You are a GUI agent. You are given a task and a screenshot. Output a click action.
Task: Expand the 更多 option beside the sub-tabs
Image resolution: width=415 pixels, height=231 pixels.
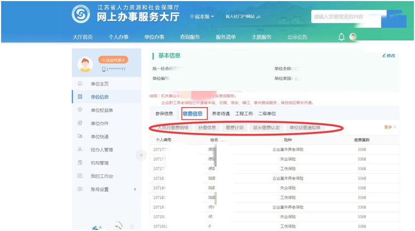coord(389,127)
